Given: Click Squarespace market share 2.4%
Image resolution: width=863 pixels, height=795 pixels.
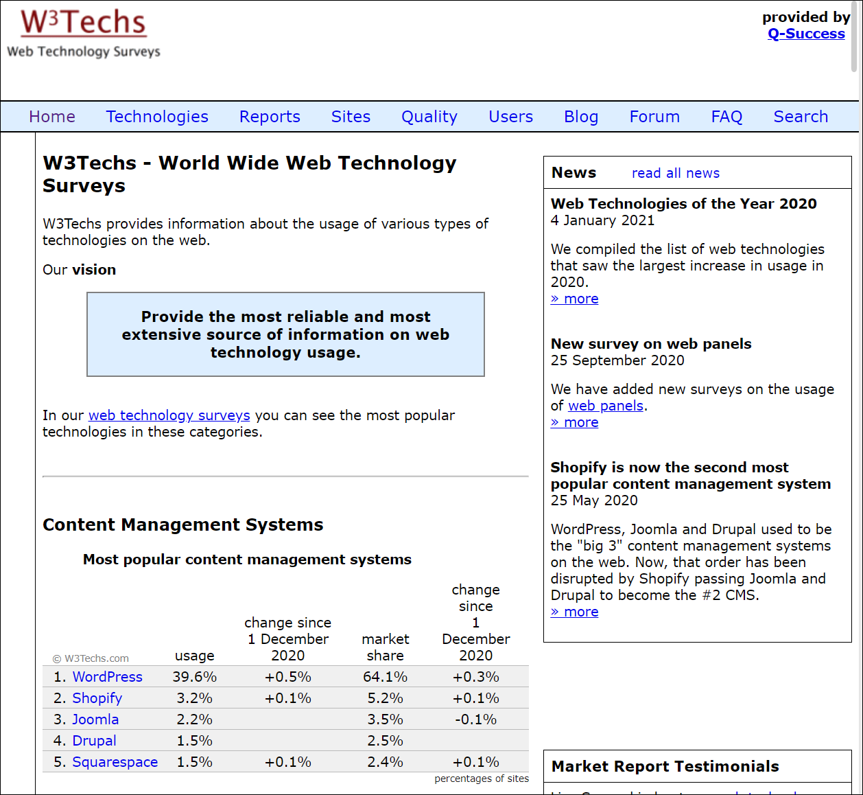Looking at the screenshot, I should coord(386,762).
